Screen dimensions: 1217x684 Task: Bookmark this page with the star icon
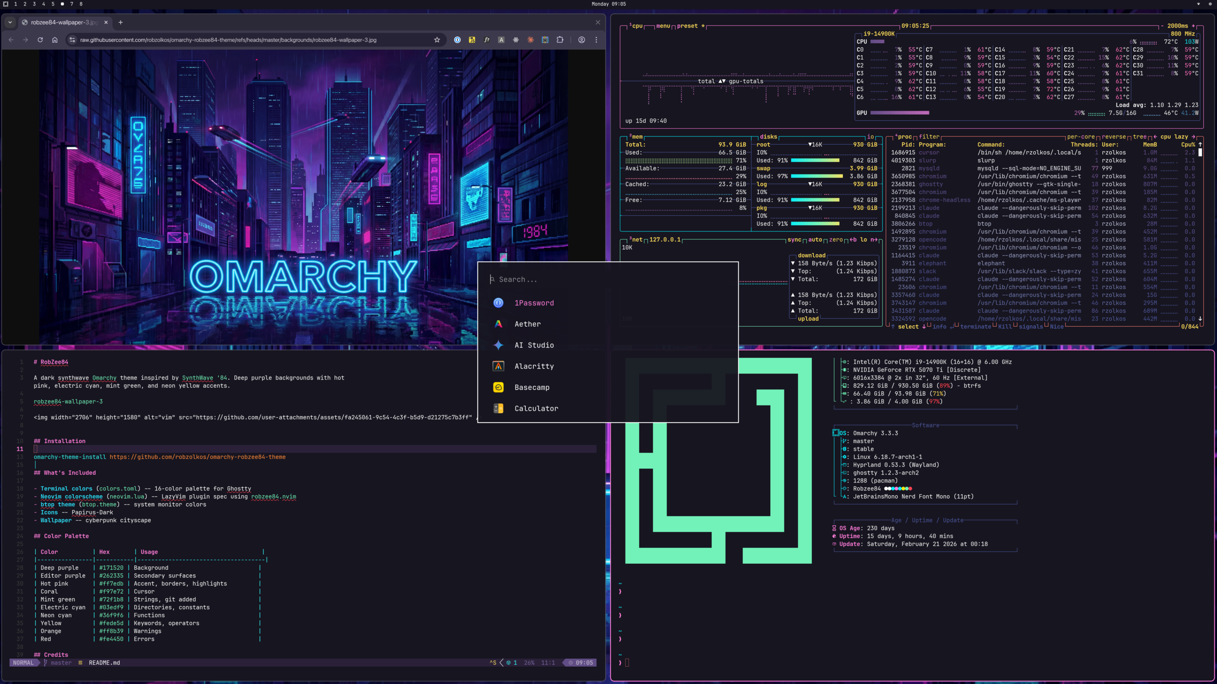pyautogui.click(x=437, y=40)
